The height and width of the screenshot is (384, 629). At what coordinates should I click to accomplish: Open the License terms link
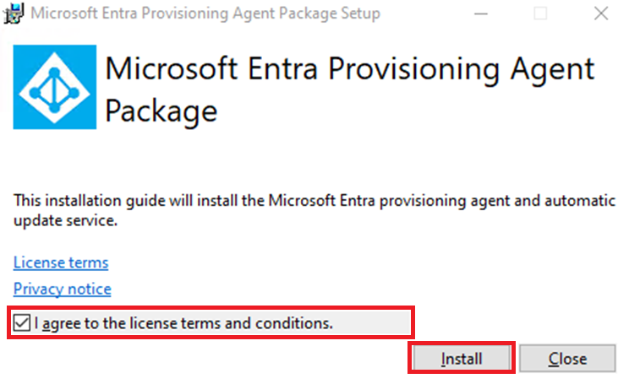[x=61, y=262]
